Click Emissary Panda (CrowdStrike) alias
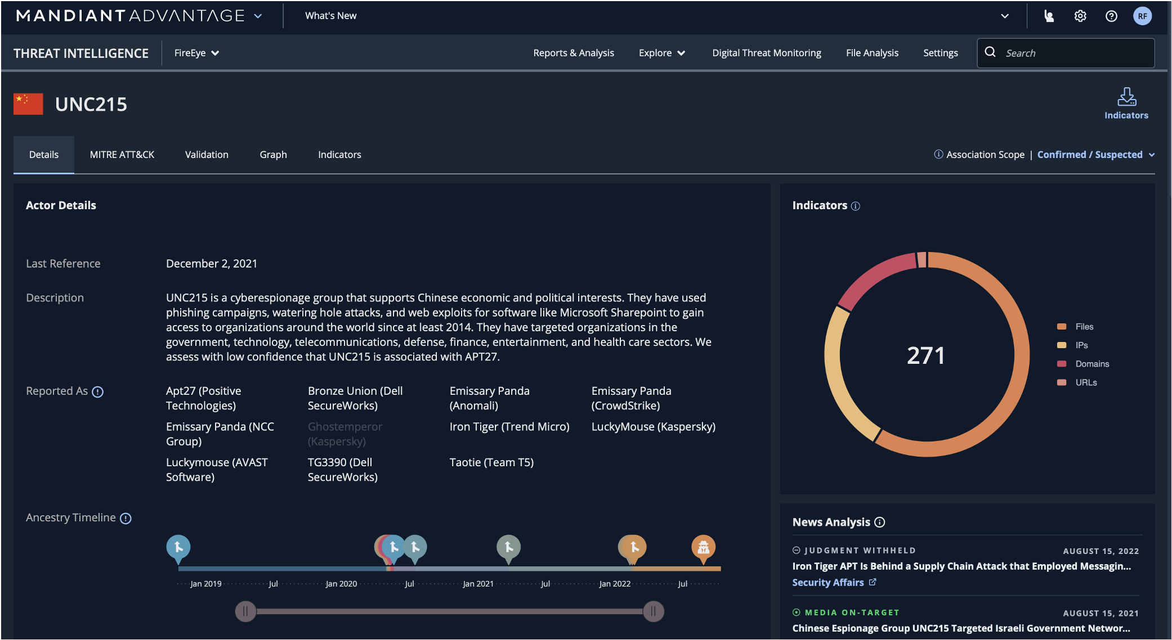 pos(632,398)
